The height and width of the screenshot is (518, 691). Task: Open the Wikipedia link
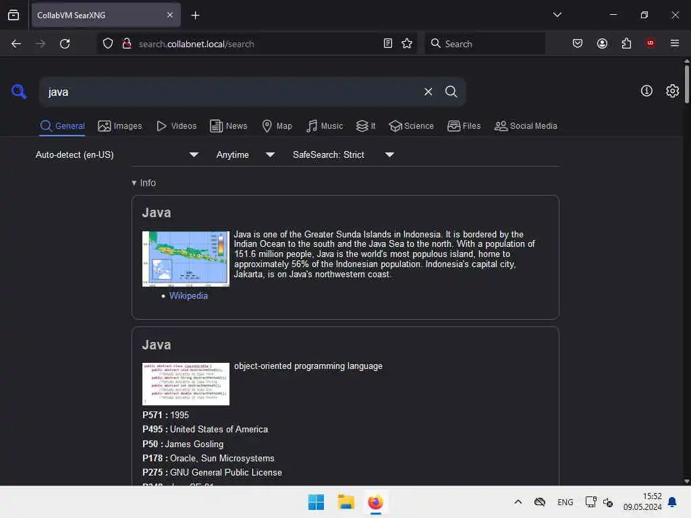point(188,295)
